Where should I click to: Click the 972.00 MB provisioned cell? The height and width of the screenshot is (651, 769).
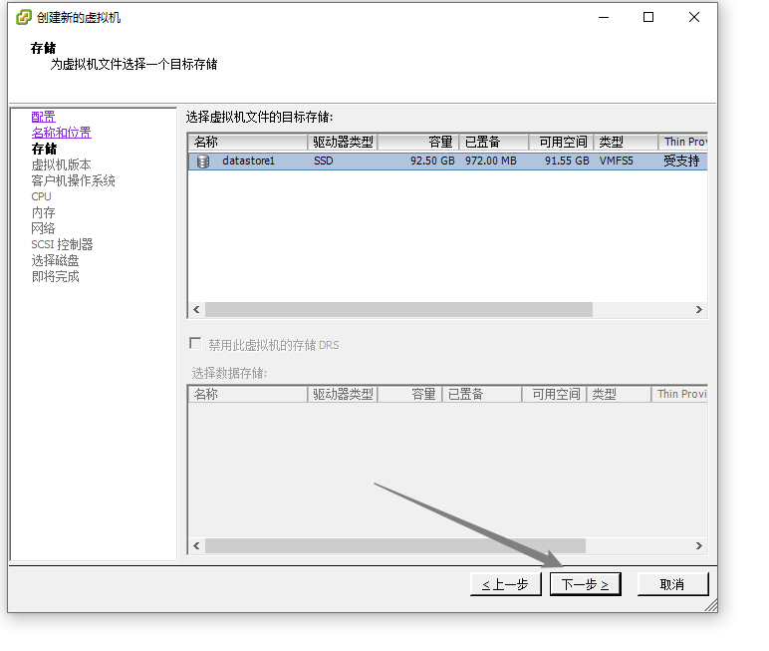pos(491,161)
